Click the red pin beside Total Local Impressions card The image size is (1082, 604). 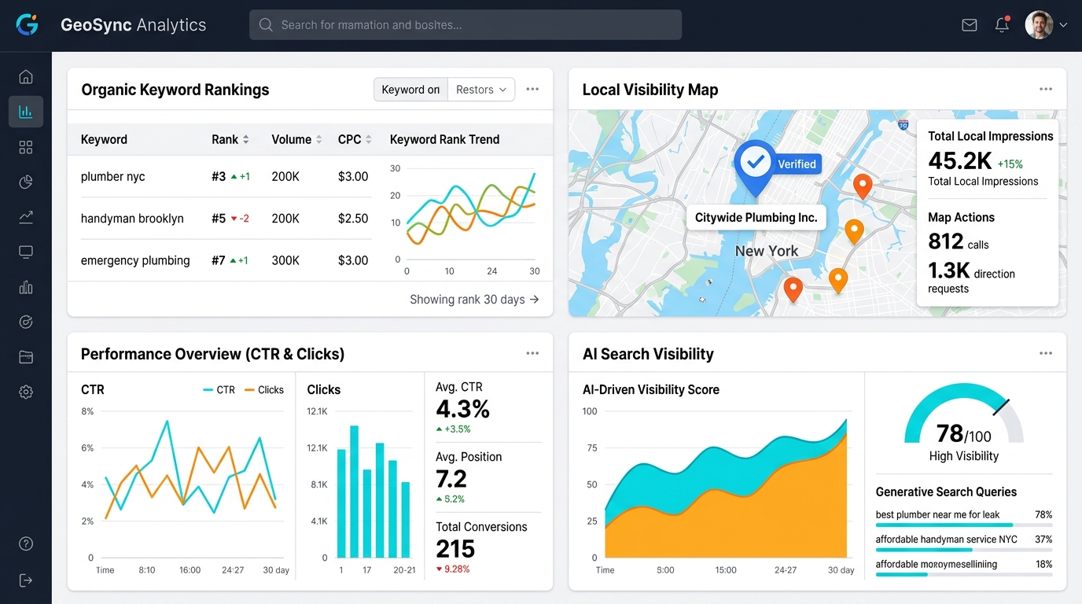point(863,186)
